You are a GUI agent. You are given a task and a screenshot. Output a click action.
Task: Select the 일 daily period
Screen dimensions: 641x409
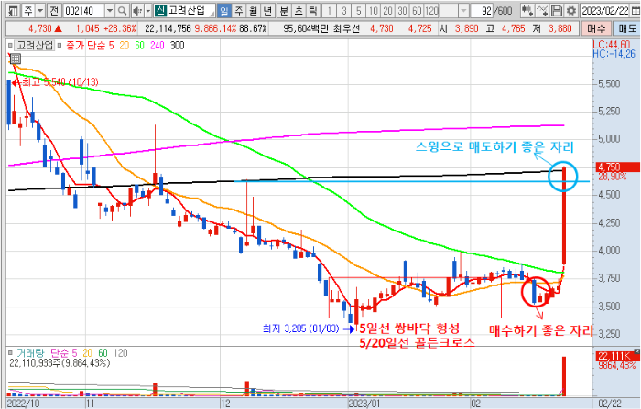(224, 11)
